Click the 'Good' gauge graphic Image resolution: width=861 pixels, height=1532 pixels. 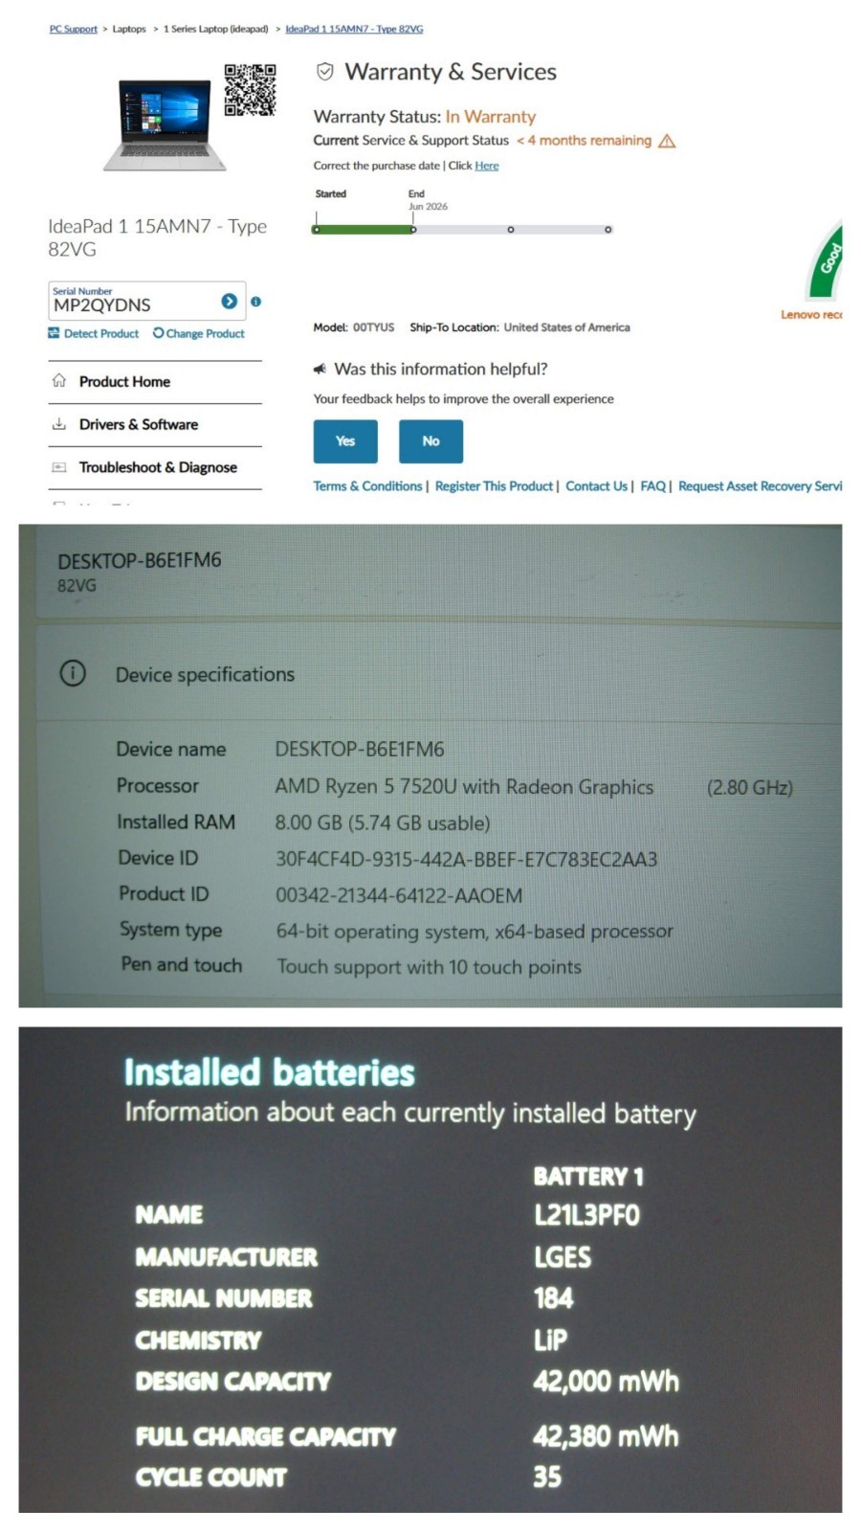(x=826, y=261)
